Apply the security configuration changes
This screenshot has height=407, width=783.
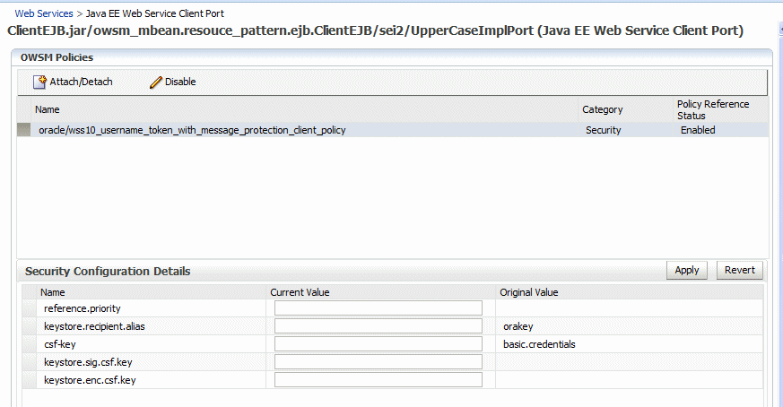point(687,270)
